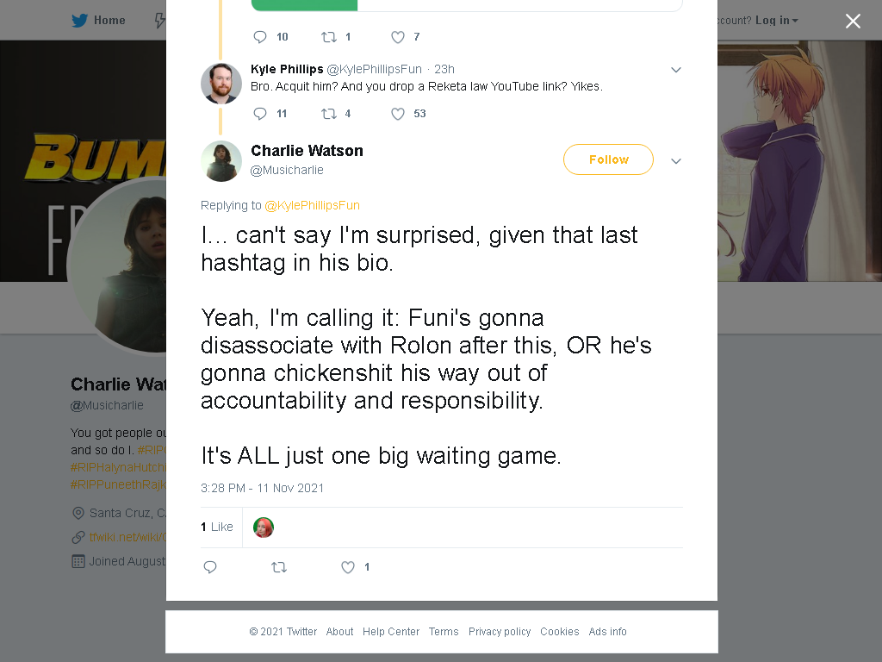The width and height of the screenshot is (882, 662).
Task: Click the reply icon under Charlie Watson's tweet
Action: (x=210, y=567)
